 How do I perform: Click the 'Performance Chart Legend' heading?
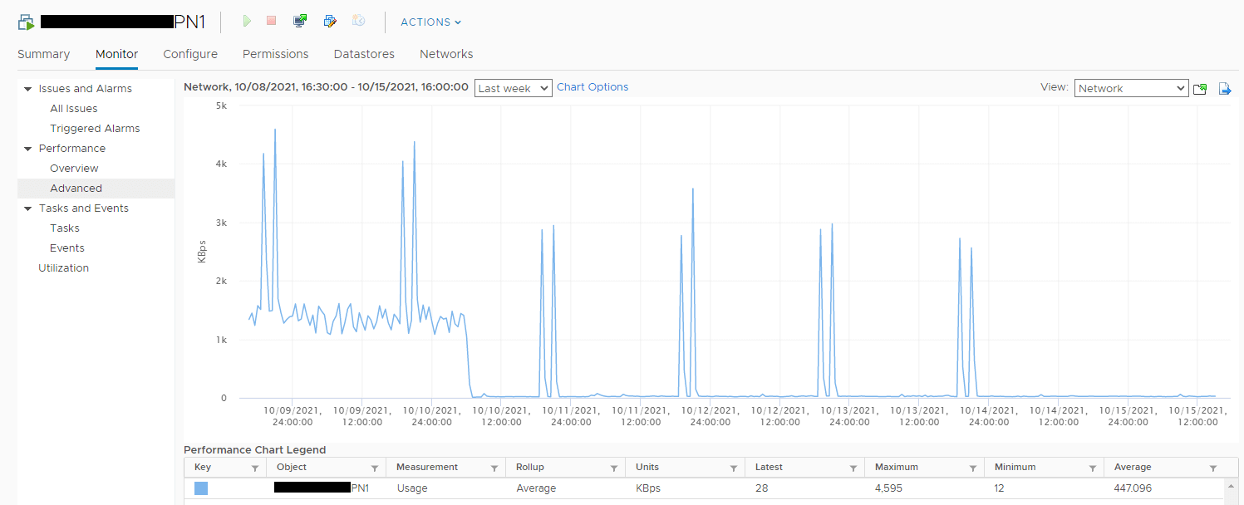coord(254,450)
